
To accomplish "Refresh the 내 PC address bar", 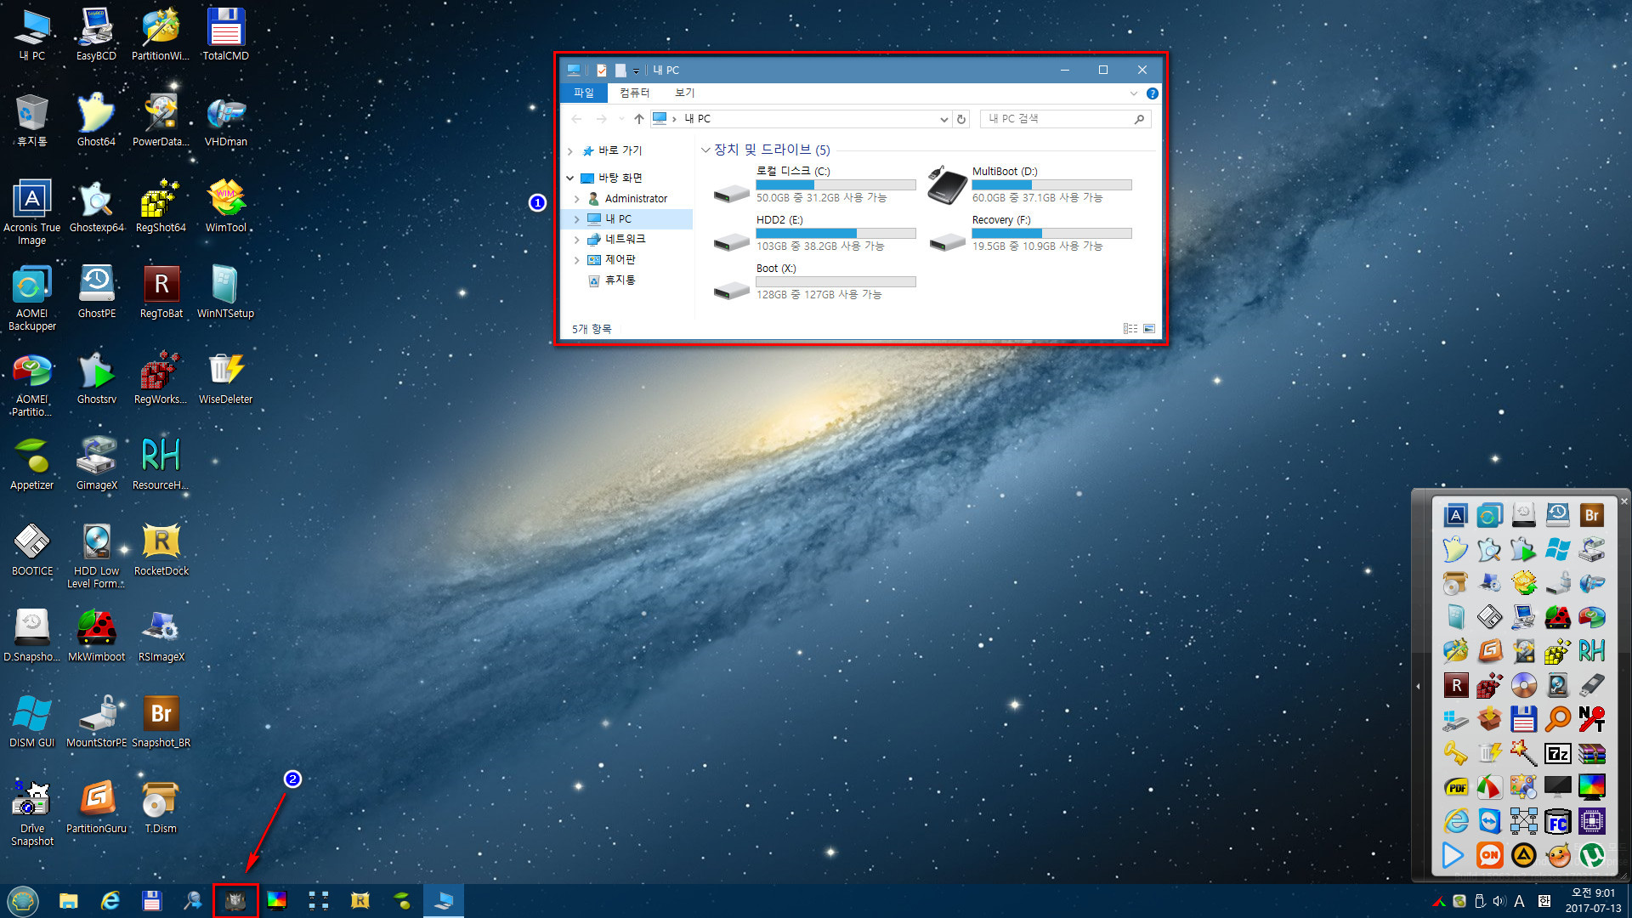I will [961, 119].
